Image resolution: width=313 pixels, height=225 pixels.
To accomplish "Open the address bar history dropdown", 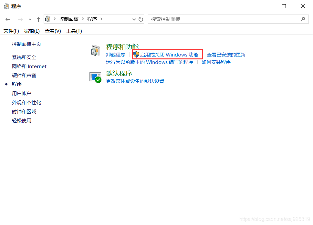I will pyautogui.click(x=134, y=19).
